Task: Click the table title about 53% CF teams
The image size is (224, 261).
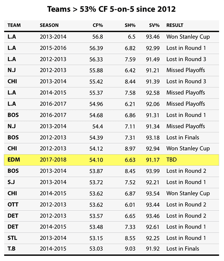Action: [112, 8]
